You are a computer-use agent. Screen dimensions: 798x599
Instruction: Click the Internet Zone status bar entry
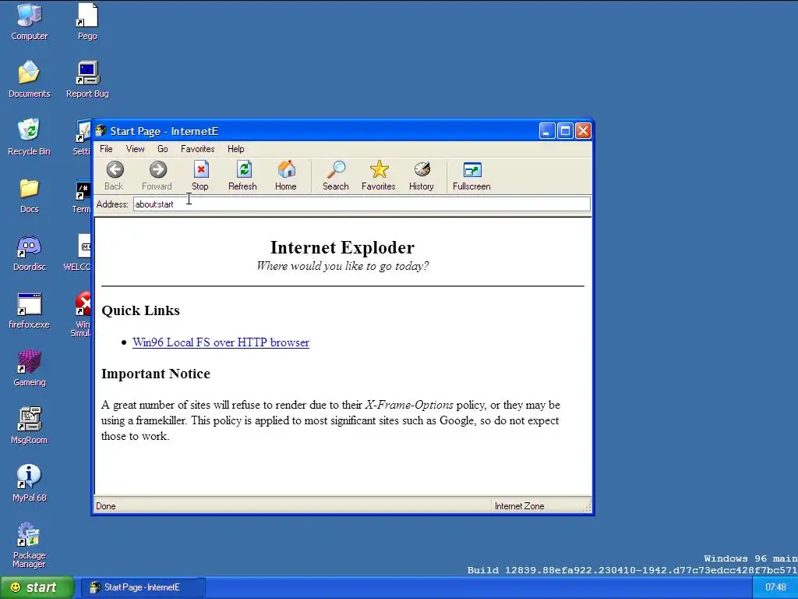point(519,505)
